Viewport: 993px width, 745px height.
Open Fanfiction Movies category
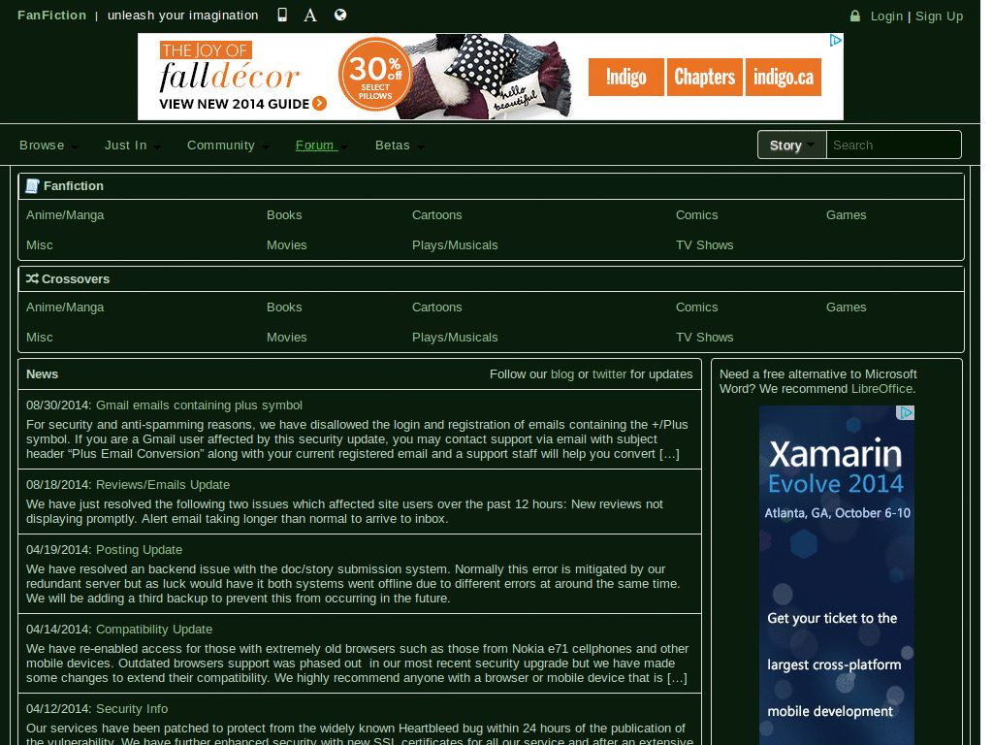286,245
